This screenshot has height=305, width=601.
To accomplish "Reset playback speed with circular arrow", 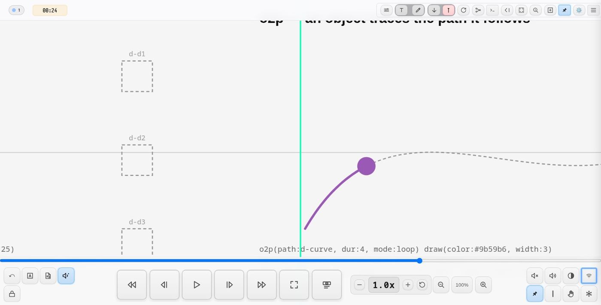I will 422,285.
